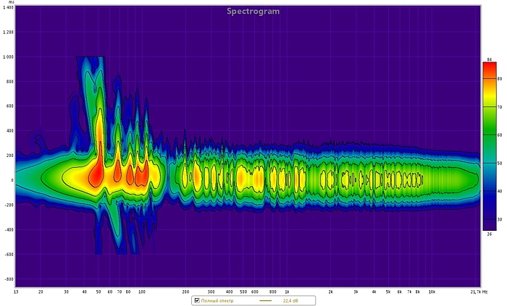
Task: Click the 13 Hz frequency axis start label
Action: pos(17,292)
